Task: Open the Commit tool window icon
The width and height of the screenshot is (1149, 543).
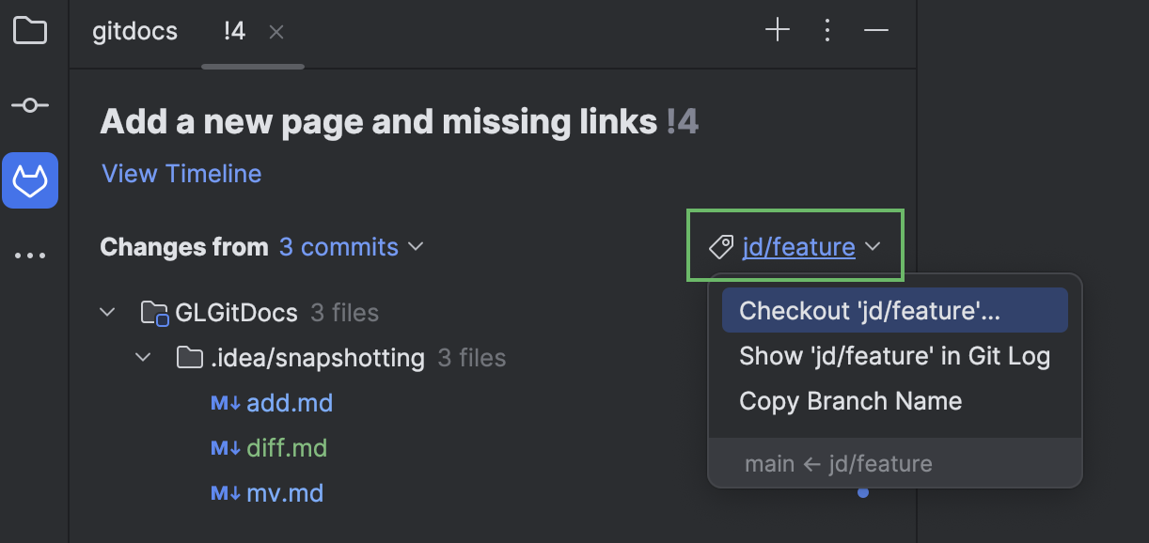Action: point(30,104)
